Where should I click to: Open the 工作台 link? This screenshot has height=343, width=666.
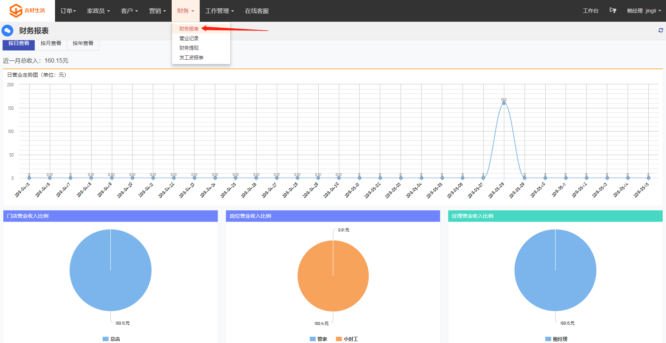pyautogui.click(x=590, y=11)
